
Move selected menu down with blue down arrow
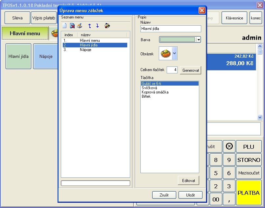click(x=97, y=26)
